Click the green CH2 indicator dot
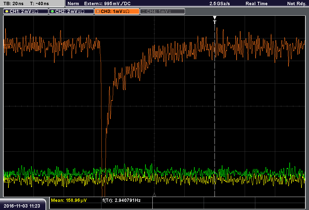Image resolution: width=309 pixels, height=210 pixels. 52,11
